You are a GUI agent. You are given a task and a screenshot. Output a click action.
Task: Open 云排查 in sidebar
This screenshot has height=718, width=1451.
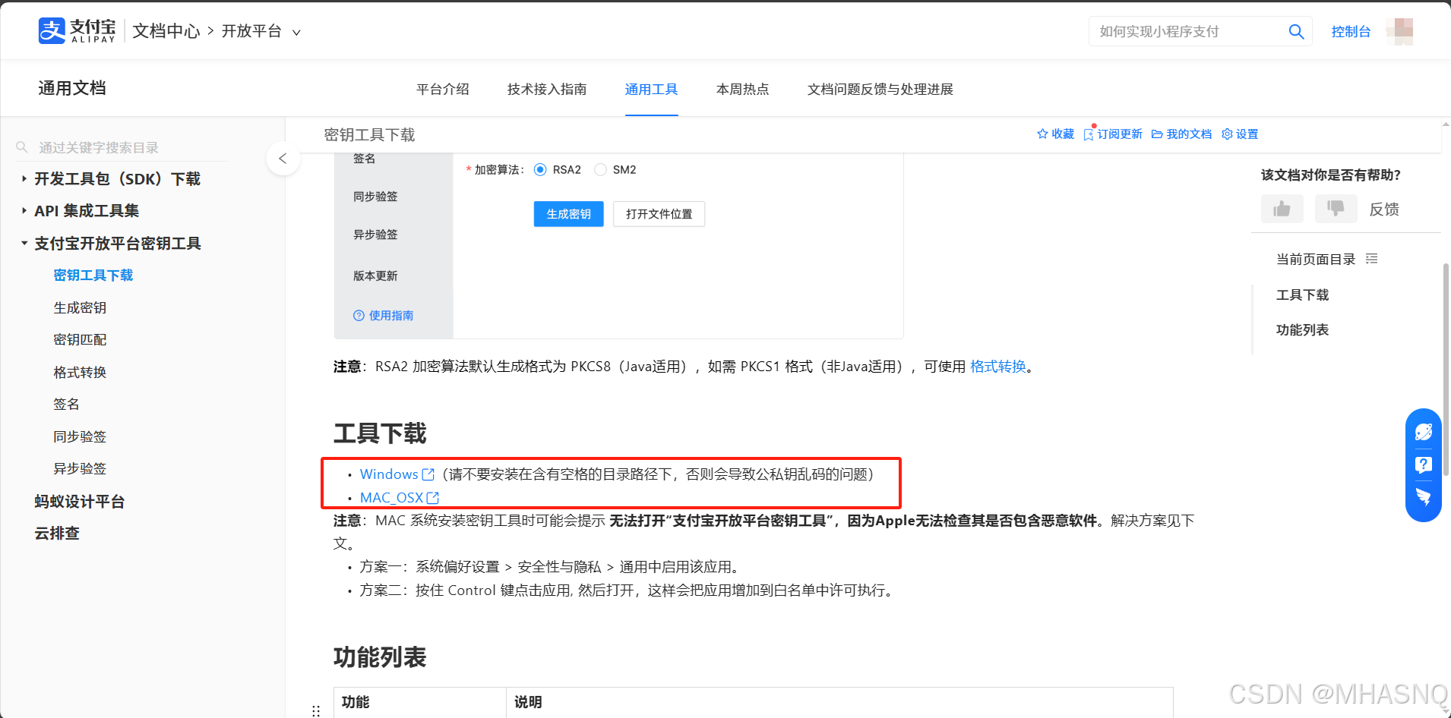click(57, 534)
